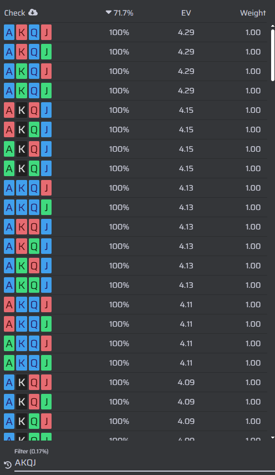Select the first row with EV 4.11
Image resolution: width=275 pixels, height=475 pixels.
pyautogui.click(x=135, y=304)
